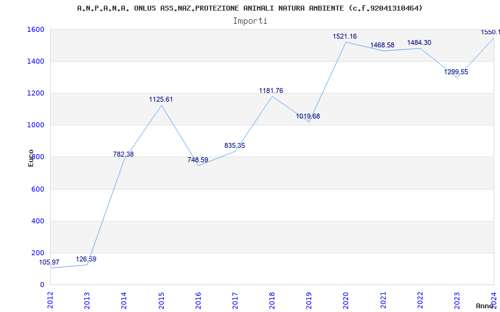500x312 pixels.
Task: Click x-axis year 2013
Action: pyautogui.click(x=87, y=300)
